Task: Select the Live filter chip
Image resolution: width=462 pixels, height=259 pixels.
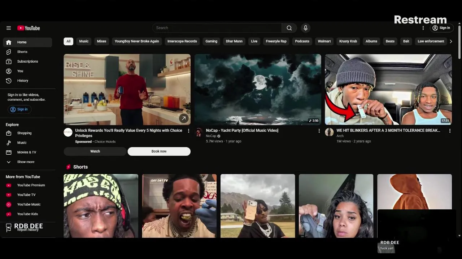Action: 254,41
